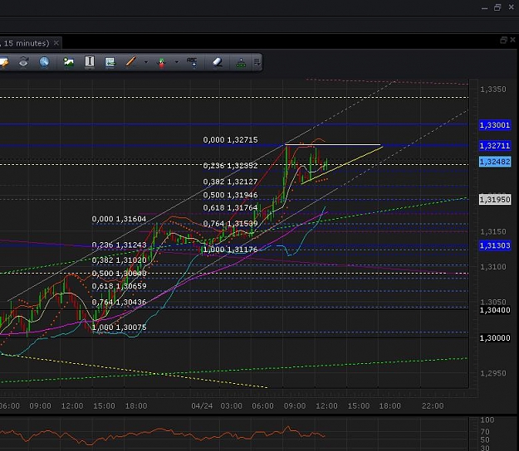Screen dimensions: 519x451
Task: Click the 1,31950 price label
Action: (495, 200)
